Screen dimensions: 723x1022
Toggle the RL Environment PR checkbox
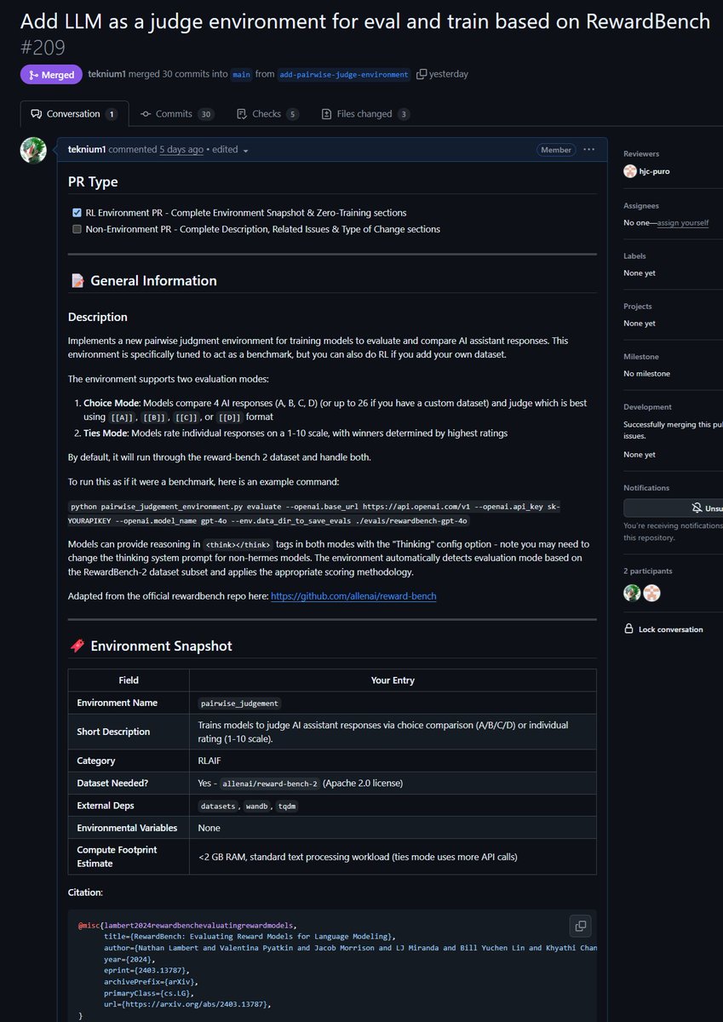pos(77,213)
